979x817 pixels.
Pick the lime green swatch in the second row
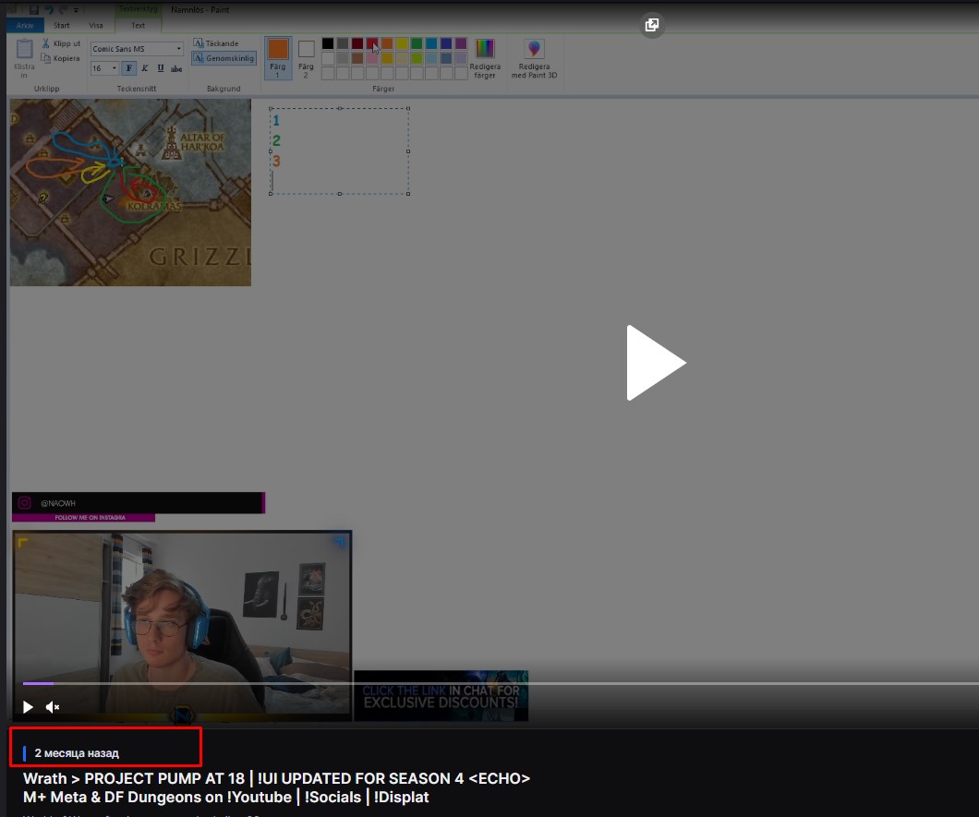click(x=417, y=58)
